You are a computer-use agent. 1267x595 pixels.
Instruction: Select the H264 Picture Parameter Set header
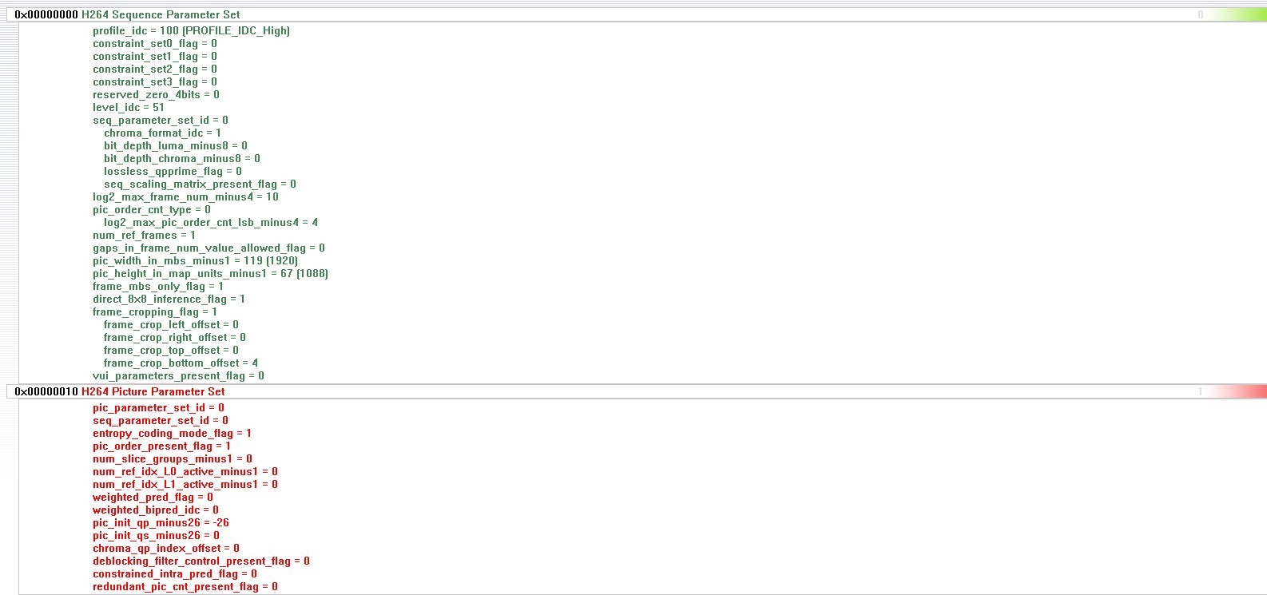click(153, 391)
